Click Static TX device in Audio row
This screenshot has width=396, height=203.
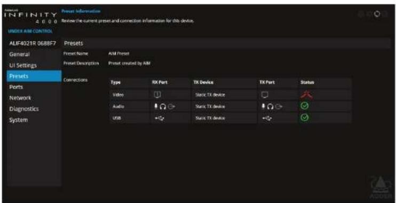(x=210, y=107)
